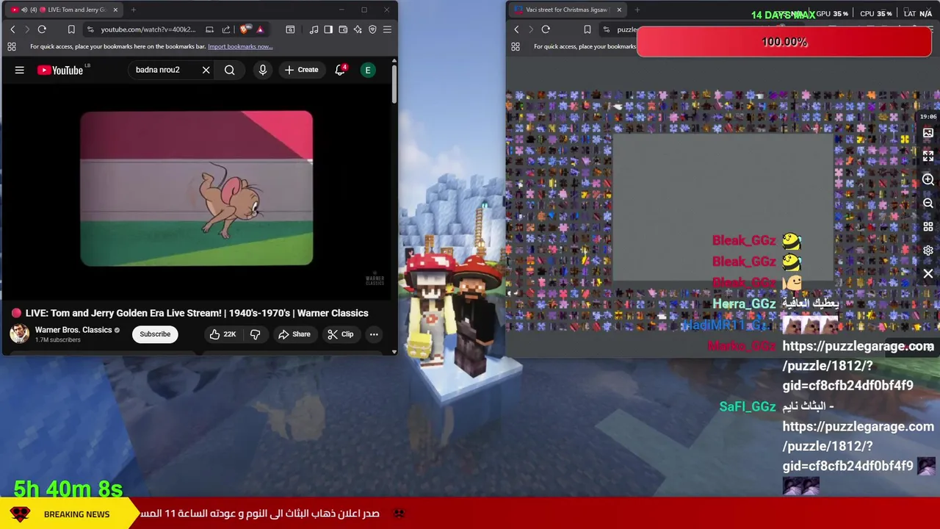Click the share icon in YouTube address bar
Image resolution: width=940 pixels, height=529 pixels.
(x=226, y=29)
